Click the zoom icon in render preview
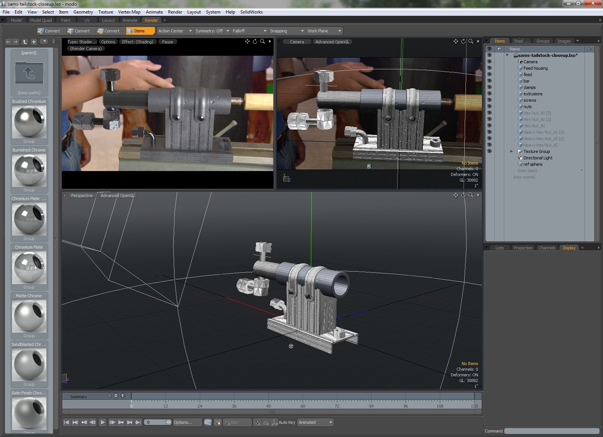This screenshot has height=437, width=603. (x=262, y=41)
